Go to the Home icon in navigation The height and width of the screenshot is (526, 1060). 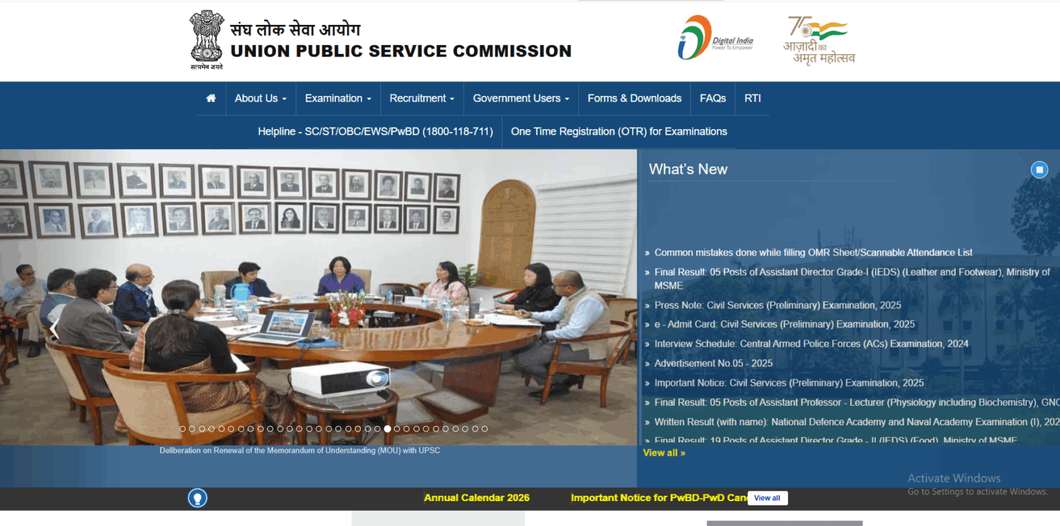click(211, 98)
